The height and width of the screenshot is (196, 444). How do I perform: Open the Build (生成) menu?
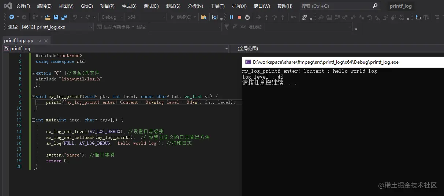pyautogui.click(x=129, y=6)
